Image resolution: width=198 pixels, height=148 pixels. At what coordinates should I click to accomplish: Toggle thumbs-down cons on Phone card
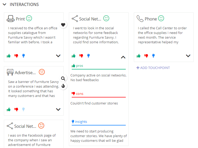tap(146, 56)
